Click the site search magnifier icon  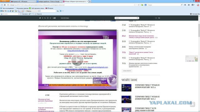pos(137,18)
